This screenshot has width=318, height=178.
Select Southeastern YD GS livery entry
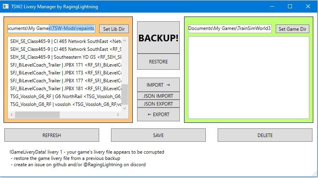pyautogui.click(x=66, y=57)
